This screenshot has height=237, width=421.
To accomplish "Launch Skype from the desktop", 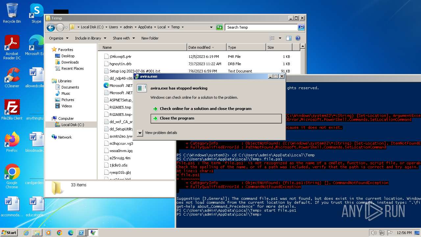I will 36,13.
